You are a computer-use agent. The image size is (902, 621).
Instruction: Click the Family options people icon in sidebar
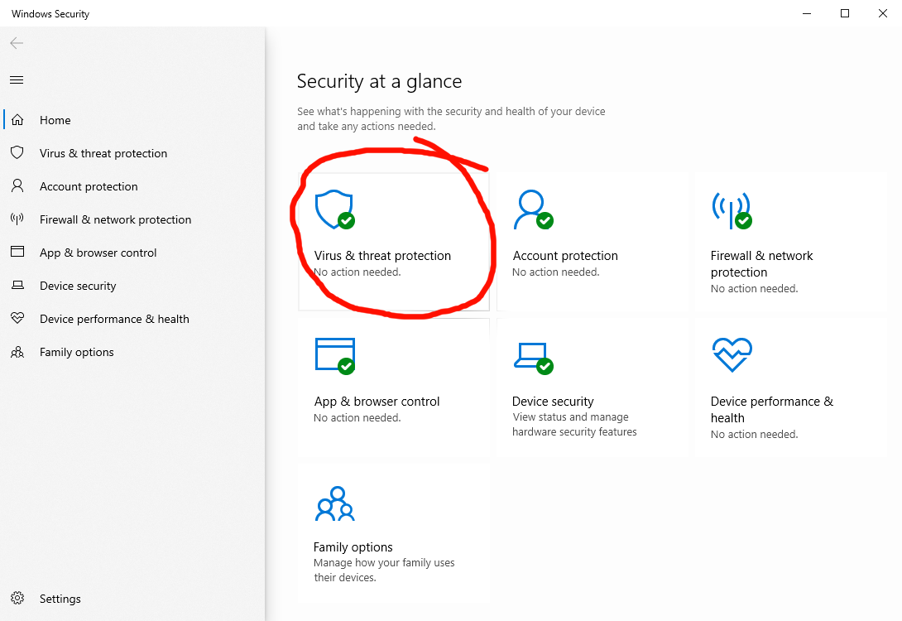tap(17, 352)
